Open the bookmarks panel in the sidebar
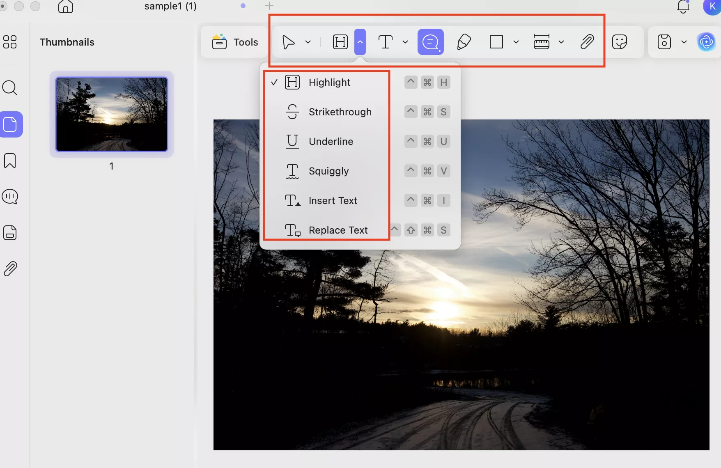The image size is (721, 468). [x=9, y=161]
